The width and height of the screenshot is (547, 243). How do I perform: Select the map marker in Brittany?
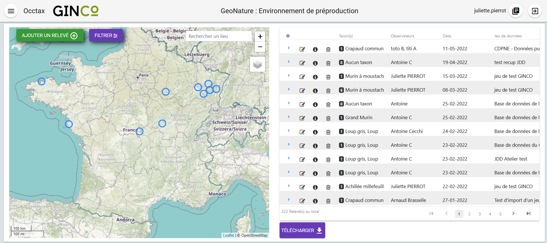click(x=42, y=81)
